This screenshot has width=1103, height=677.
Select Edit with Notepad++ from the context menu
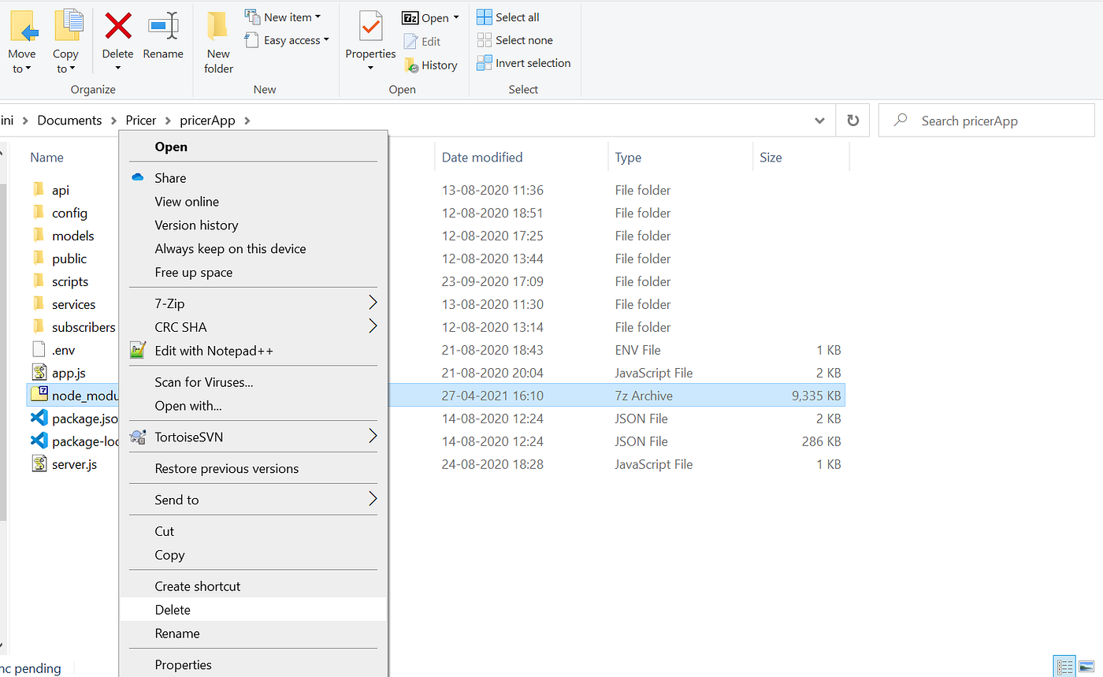tap(214, 350)
